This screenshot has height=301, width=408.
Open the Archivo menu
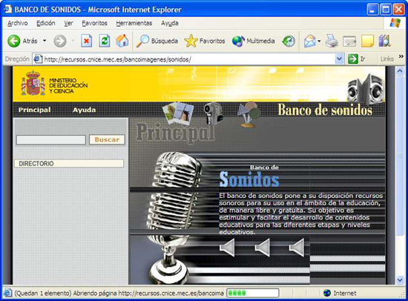[x=18, y=23]
